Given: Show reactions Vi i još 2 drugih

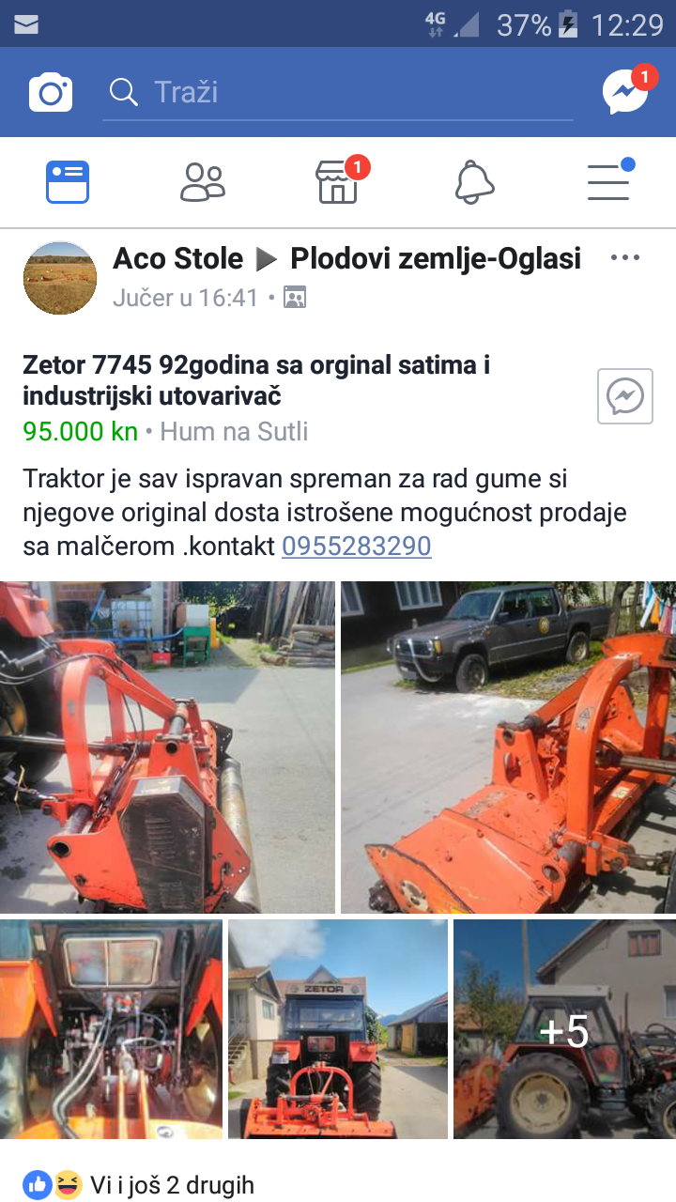Looking at the screenshot, I should coord(139,1185).
